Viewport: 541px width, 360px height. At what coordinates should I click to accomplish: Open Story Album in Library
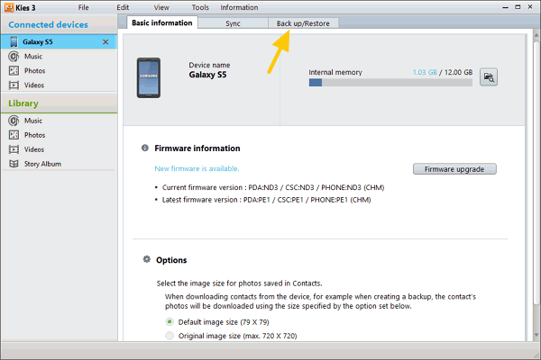tap(41, 164)
